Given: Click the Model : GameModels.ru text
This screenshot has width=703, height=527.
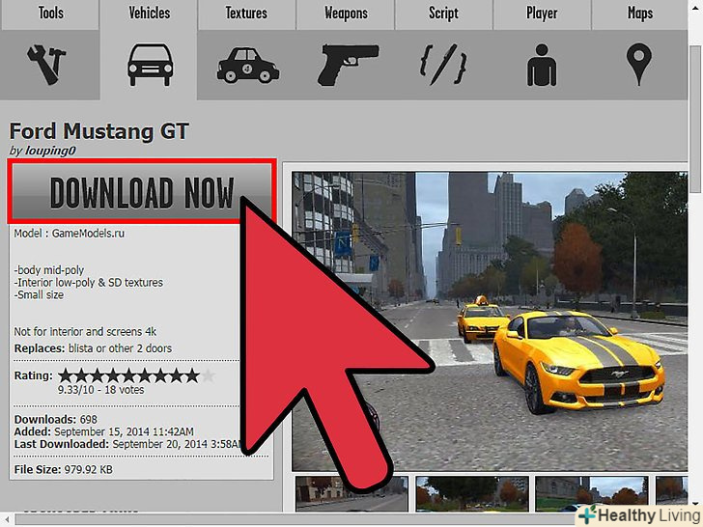Looking at the screenshot, I should pos(70,233).
